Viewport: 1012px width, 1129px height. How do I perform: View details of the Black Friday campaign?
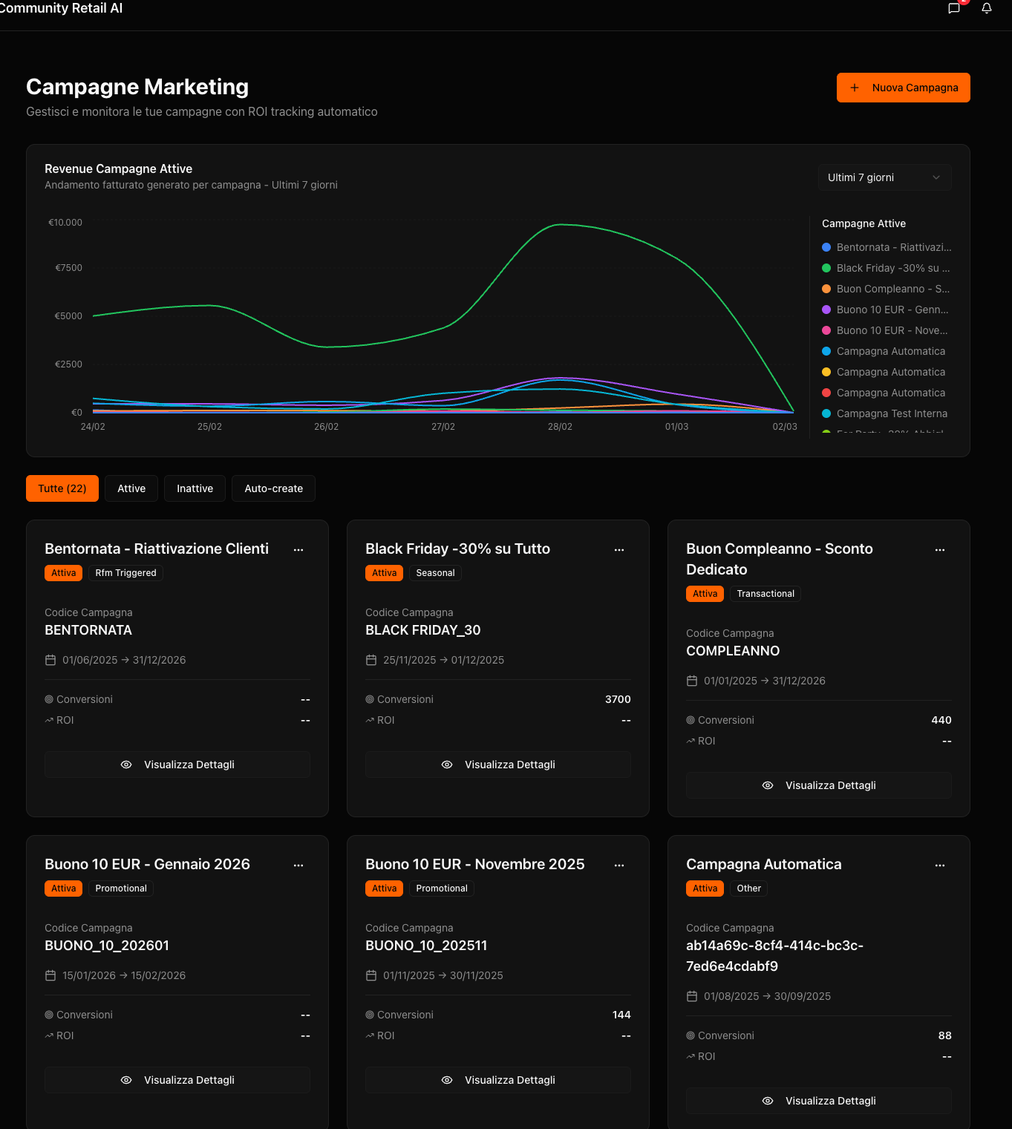pyautogui.click(x=498, y=765)
